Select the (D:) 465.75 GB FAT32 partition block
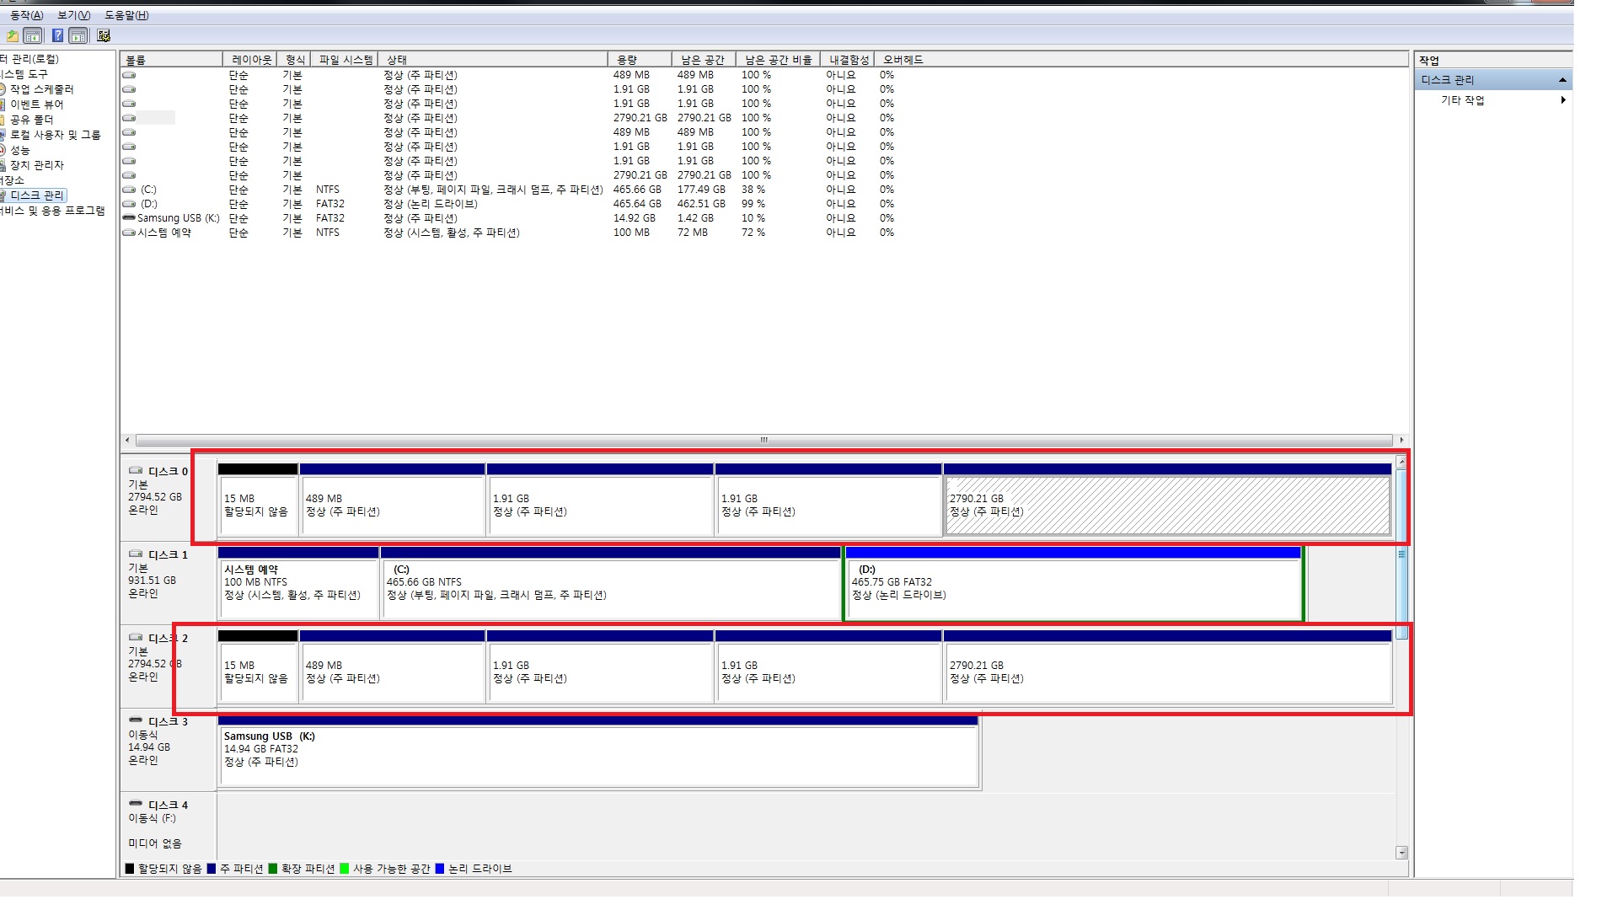The width and height of the screenshot is (1618, 910). coord(1073,590)
